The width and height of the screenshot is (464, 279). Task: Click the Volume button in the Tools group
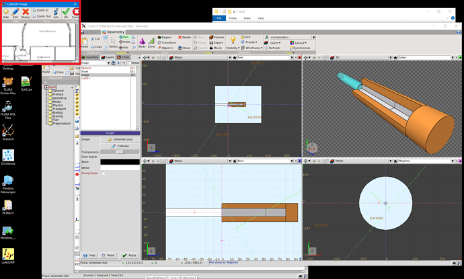[x=216, y=36]
